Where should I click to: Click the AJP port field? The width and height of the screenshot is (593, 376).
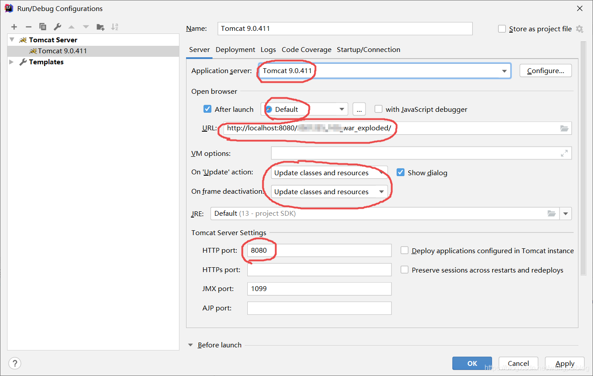319,308
